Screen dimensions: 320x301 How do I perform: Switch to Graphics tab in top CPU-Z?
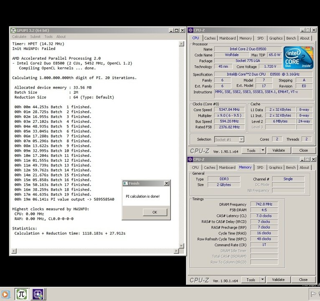coord(276,38)
